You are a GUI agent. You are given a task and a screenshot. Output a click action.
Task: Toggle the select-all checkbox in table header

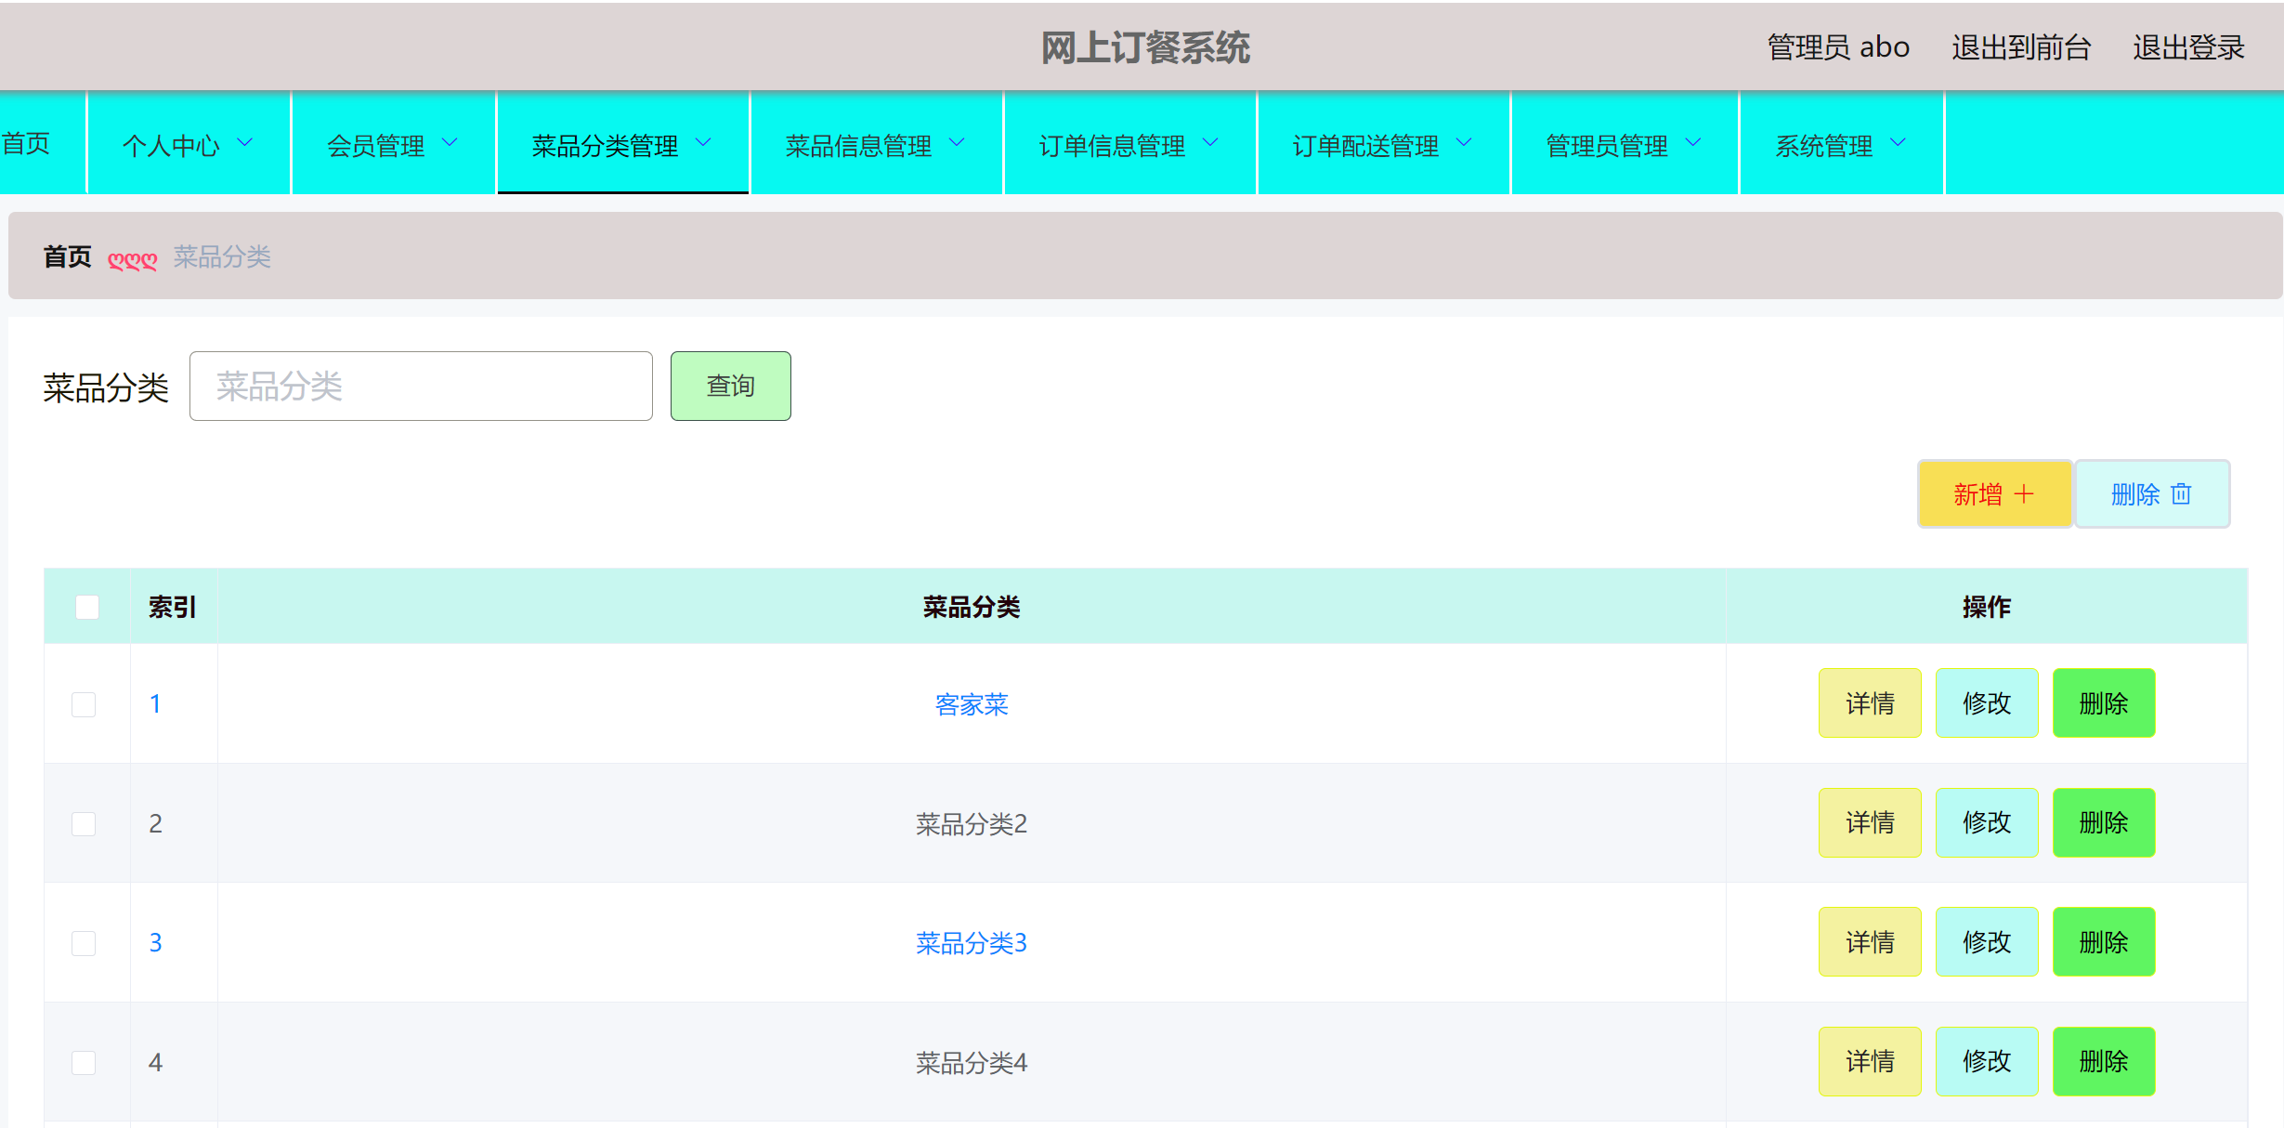tap(86, 605)
